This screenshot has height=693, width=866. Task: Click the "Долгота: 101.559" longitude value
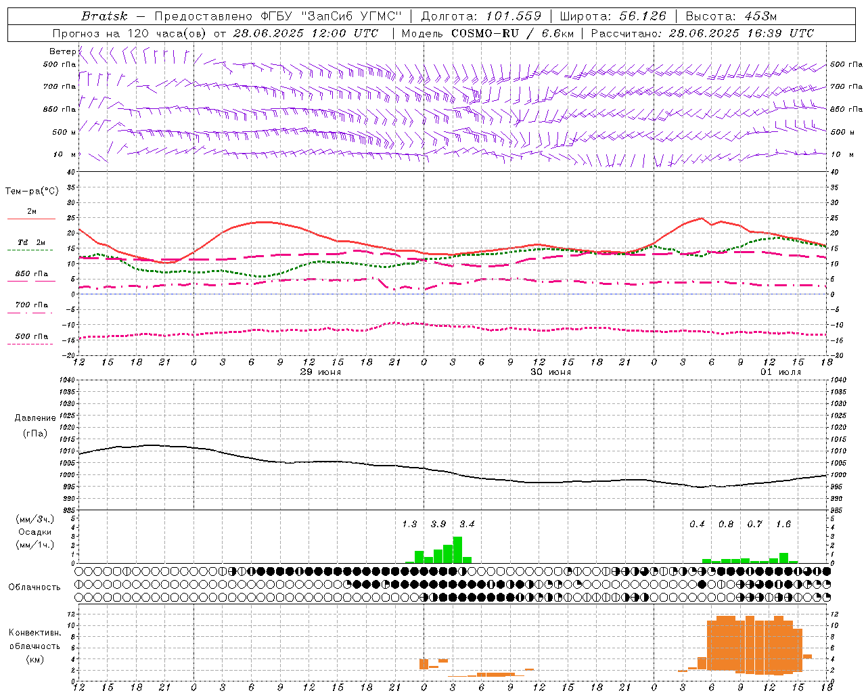point(481,16)
